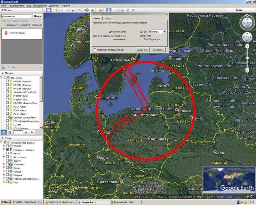This screenshot has width=256, height=205.
Task: Expand the Voyager layer node
Action: tap(4, 146)
